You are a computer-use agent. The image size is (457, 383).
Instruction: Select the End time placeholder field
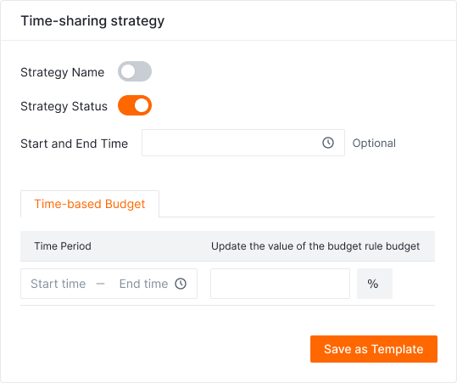(143, 284)
